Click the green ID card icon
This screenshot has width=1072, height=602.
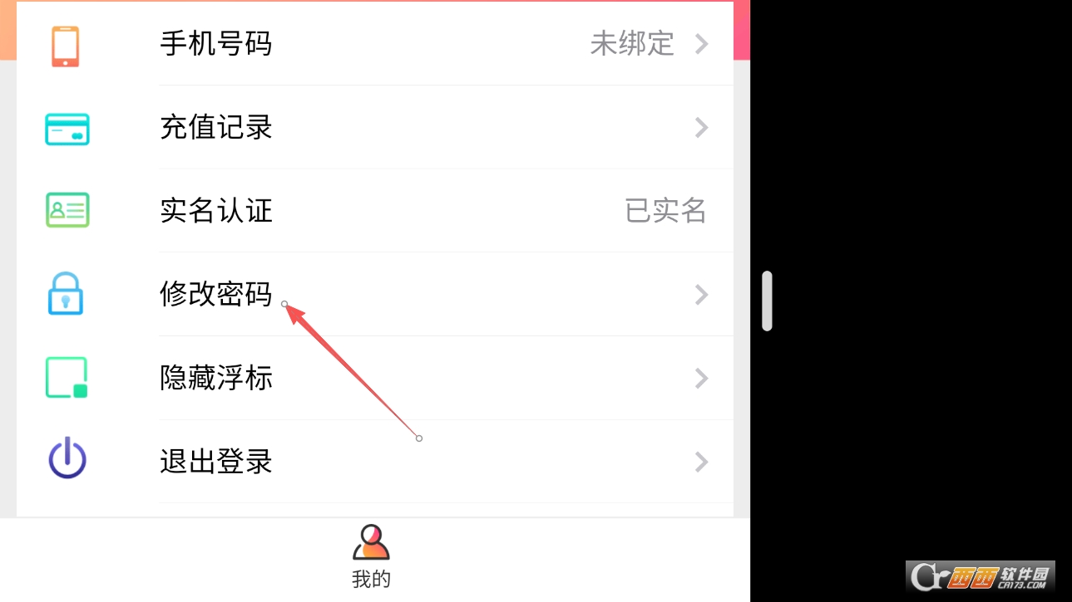(67, 210)
